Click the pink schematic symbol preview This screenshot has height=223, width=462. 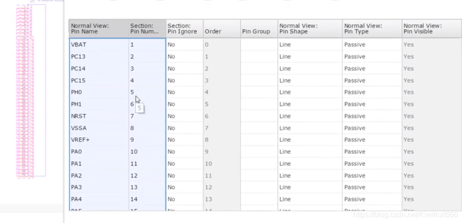click(x=25, y=91)
